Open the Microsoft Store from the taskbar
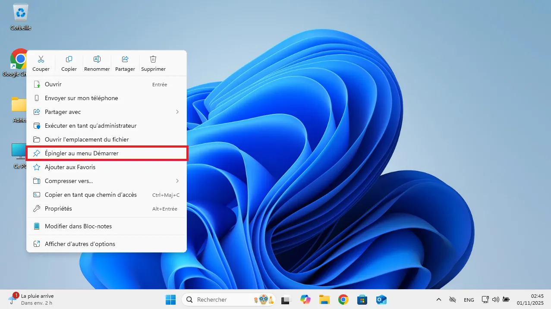Viewport: 551px width, 309px height. (x=362, y=299)
